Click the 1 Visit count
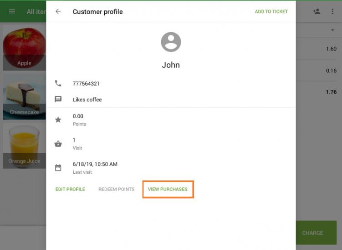Image resolution: width=342 pixels, height=250 pixels. pos(74,140)
